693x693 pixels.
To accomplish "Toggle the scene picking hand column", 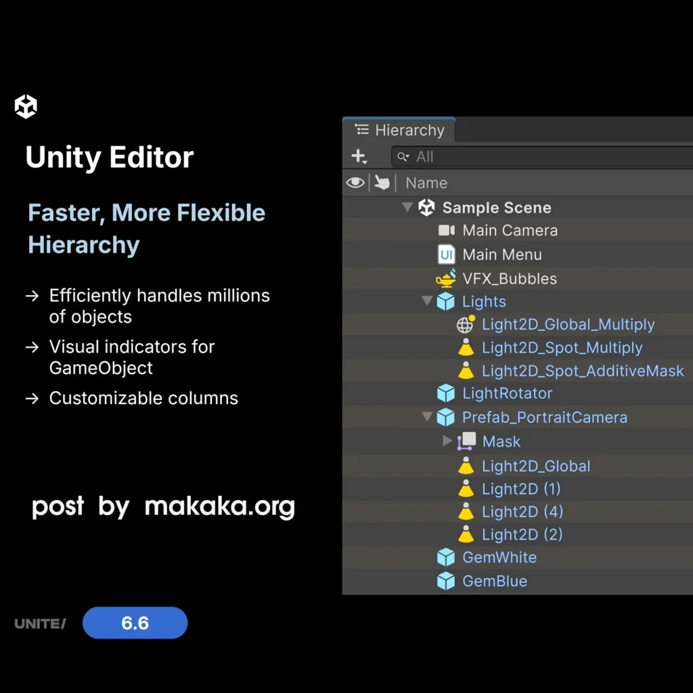I will pos(382,182).
